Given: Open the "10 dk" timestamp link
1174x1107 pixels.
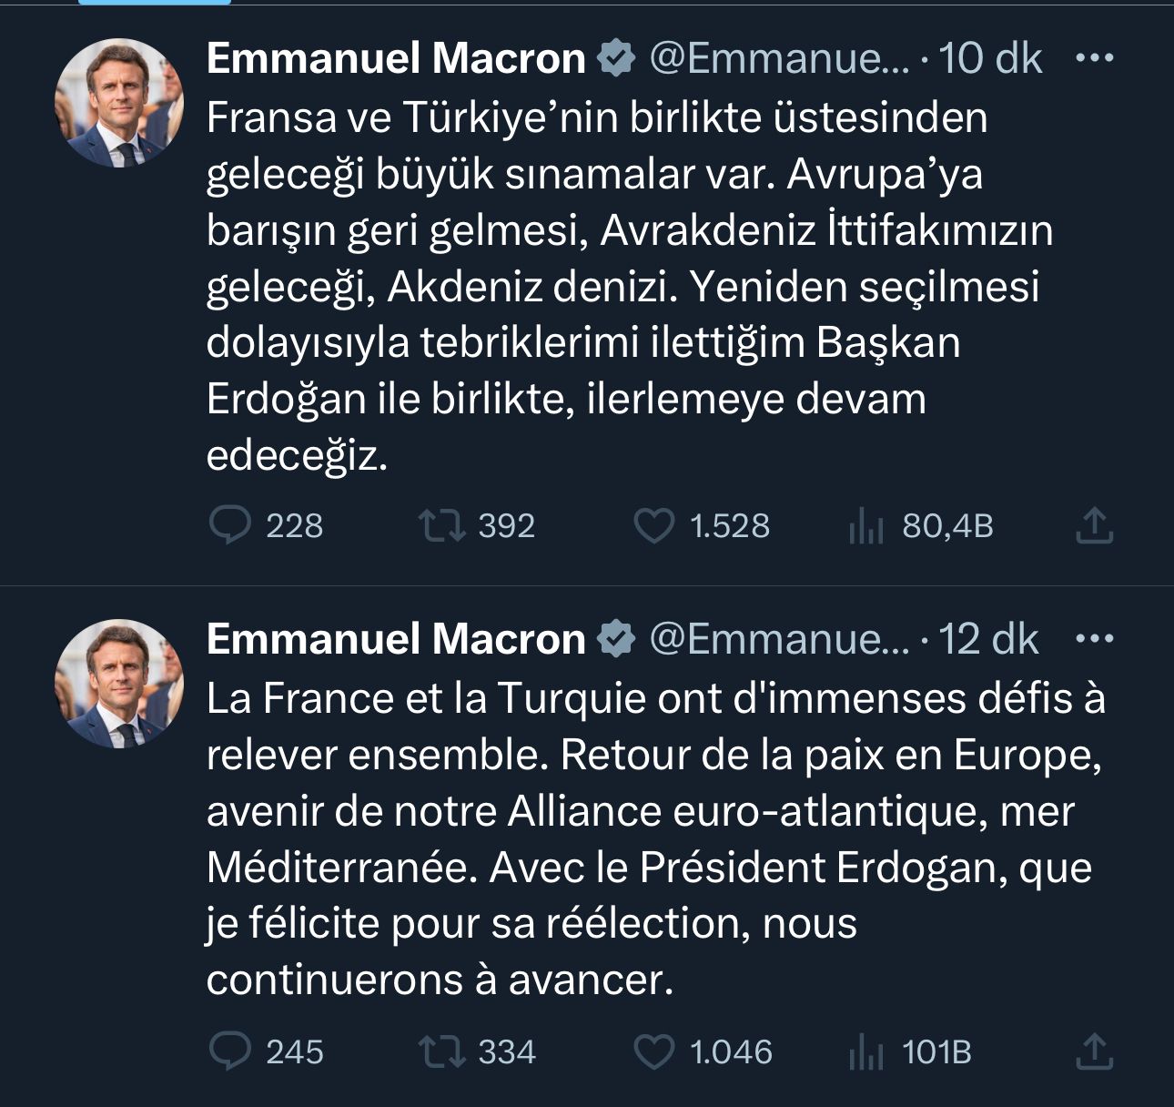Looking at the screenshot, I should 992,58.
